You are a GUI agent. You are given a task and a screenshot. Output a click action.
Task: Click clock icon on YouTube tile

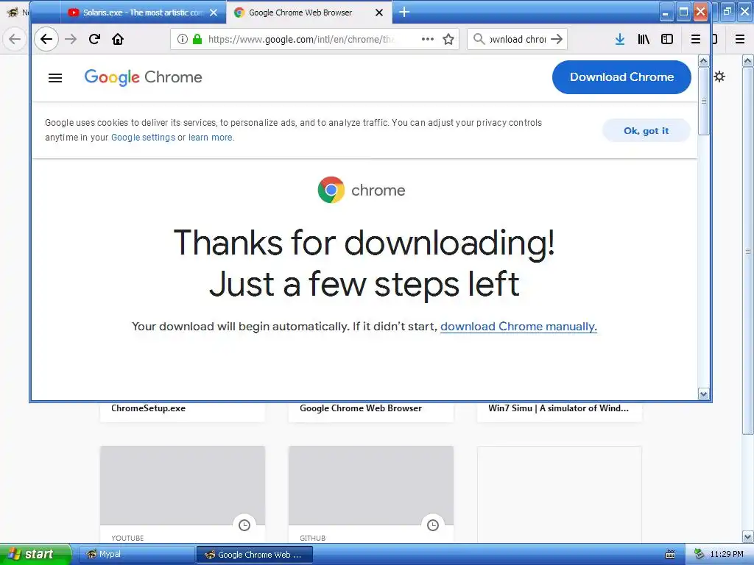pos(244,525)
